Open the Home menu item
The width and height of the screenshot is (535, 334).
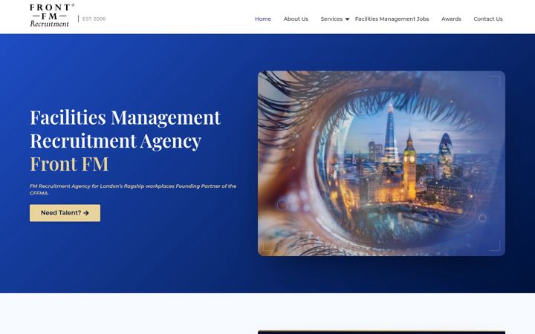point(263,19)
